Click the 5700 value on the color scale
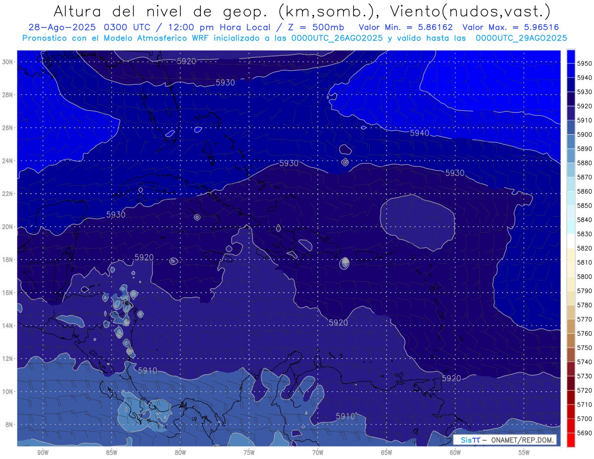Screen dimensions: 594x459 [x=585, y=418]
